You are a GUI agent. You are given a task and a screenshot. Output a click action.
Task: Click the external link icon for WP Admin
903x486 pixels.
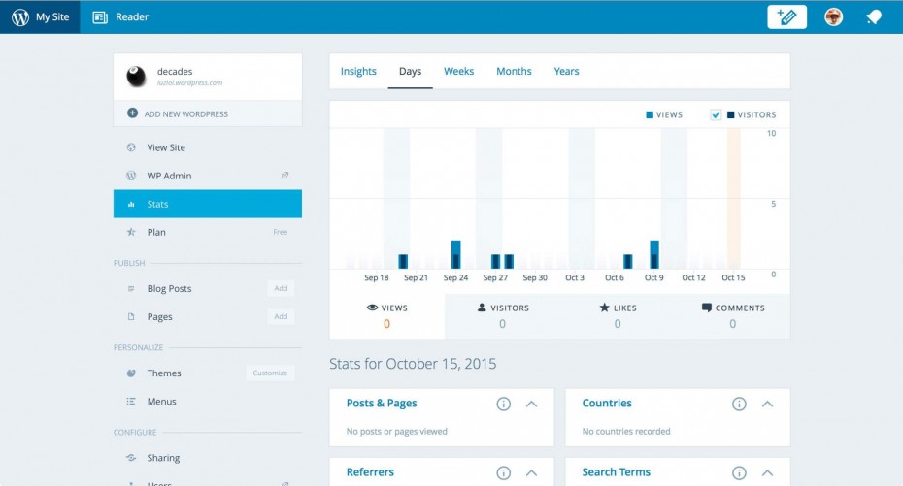pos(284,176)
